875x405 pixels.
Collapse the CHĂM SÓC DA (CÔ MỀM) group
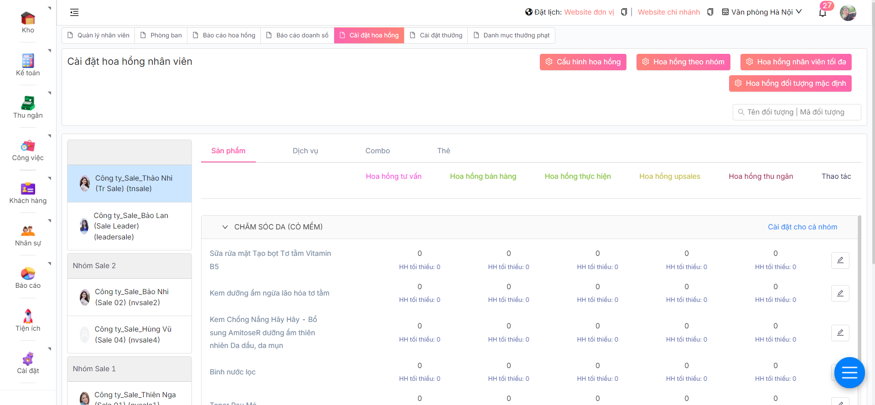click(x=225, y=227)
